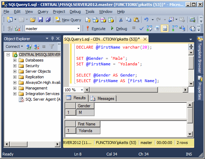Open the master database dropdown
Screen dimensions: 205x159
click(78, 28)
